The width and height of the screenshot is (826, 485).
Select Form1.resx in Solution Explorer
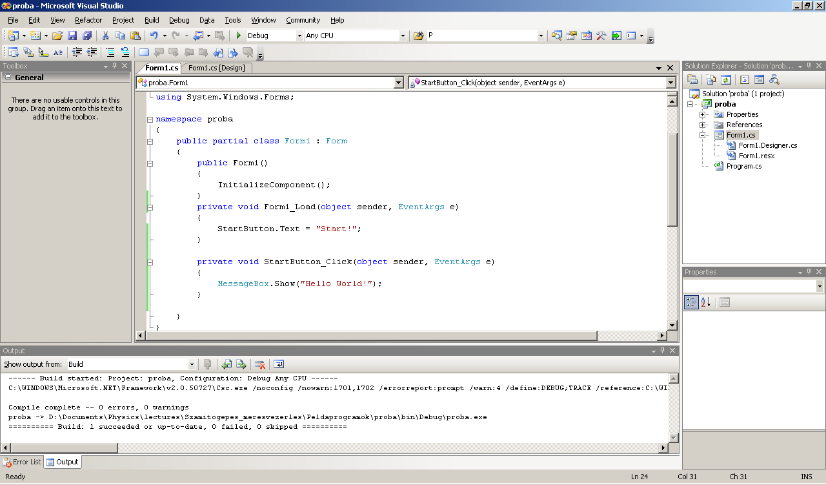[756, 156]
